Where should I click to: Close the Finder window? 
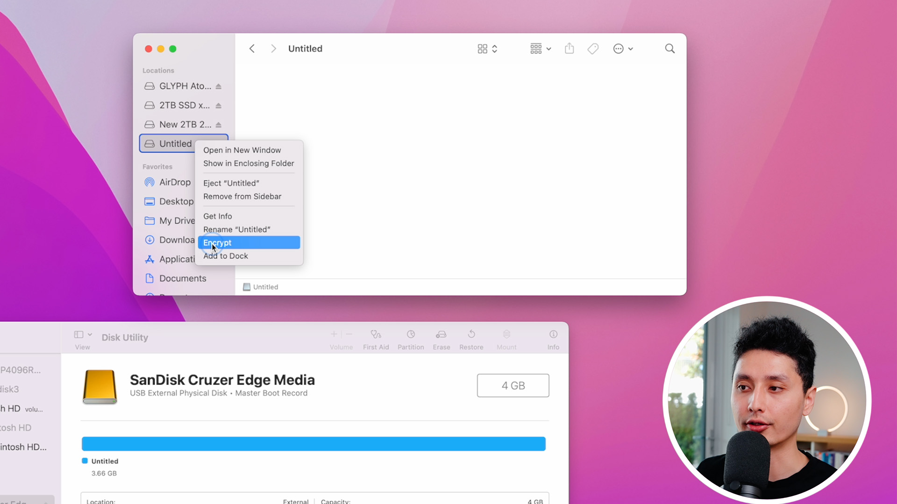point(149,49)
